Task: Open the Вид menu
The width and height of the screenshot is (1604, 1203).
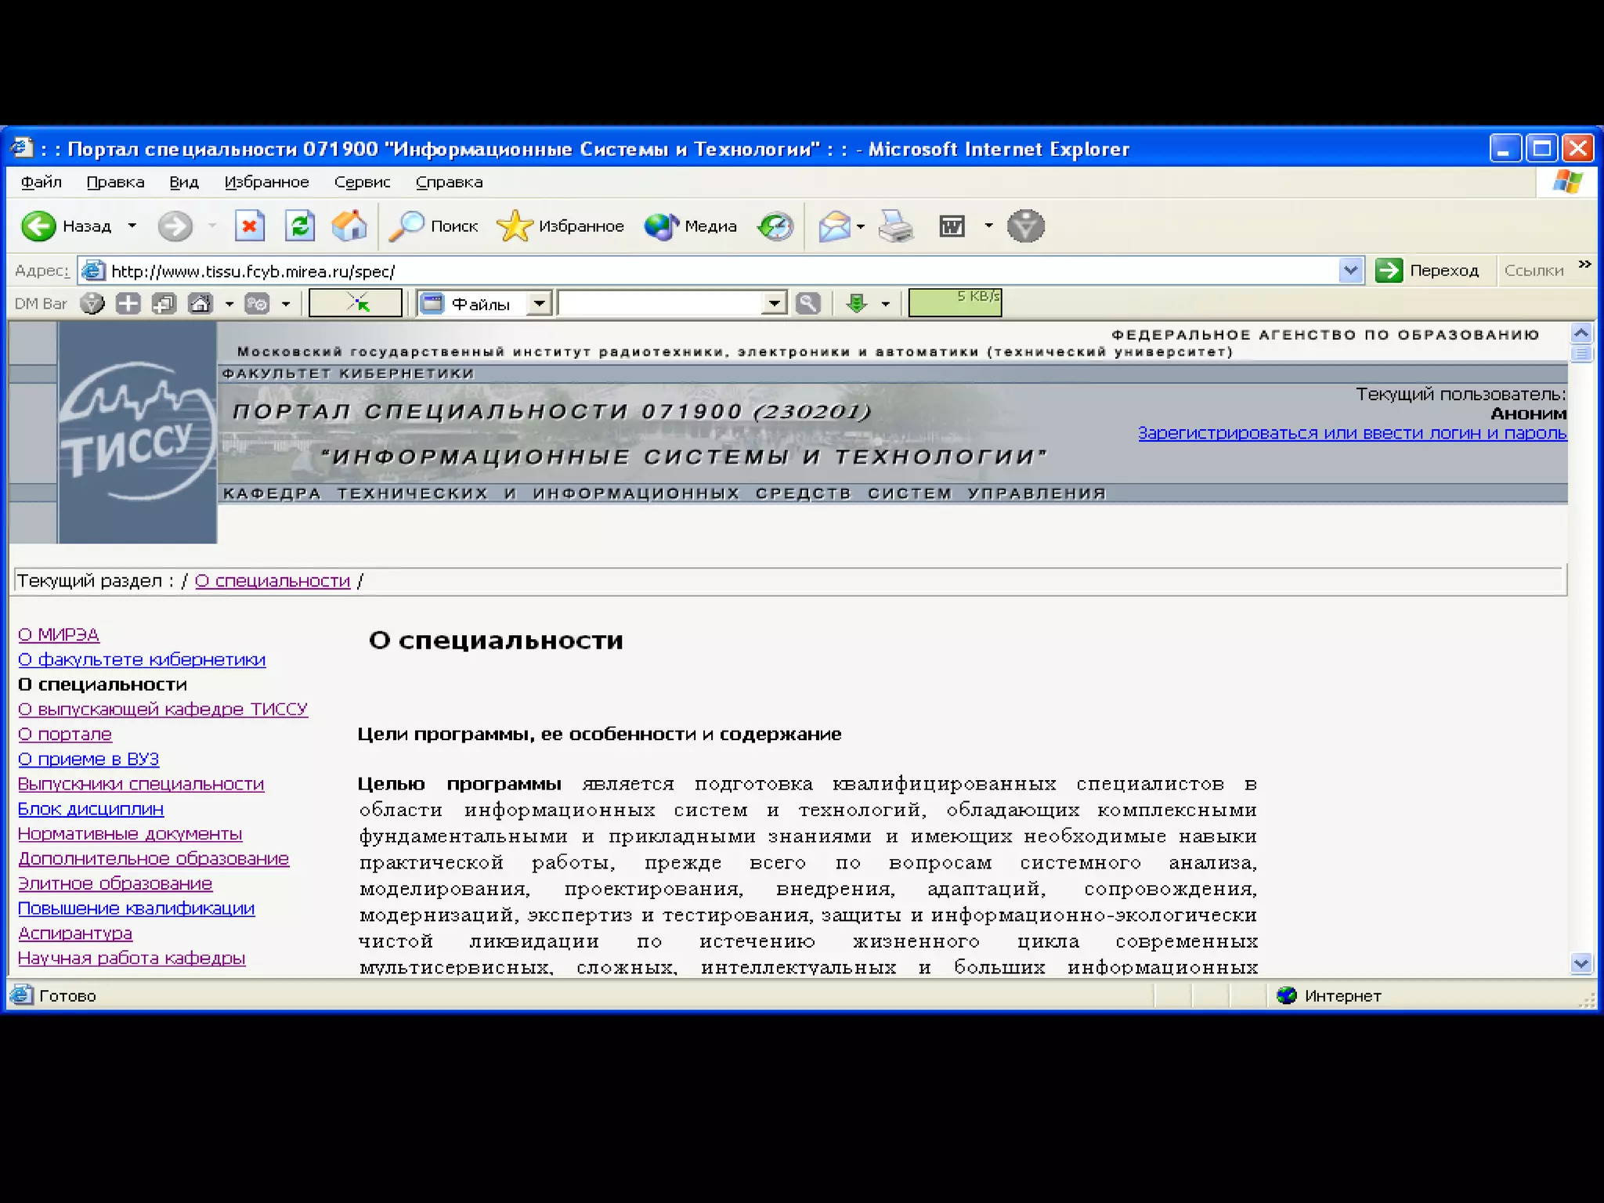Action: click(x=184, y=182)
